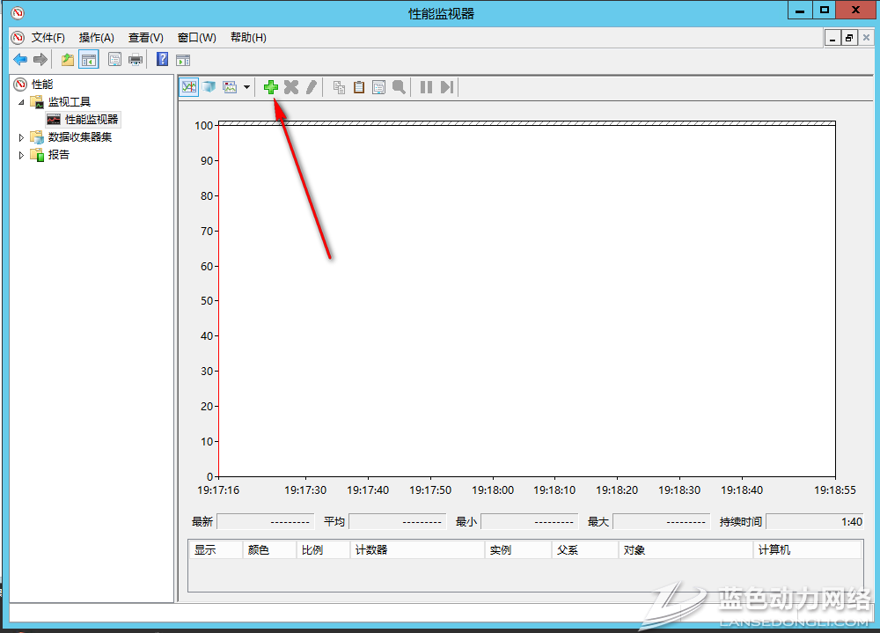Click the View Log Data icon
Image resolution: width=880 pixels, height=633 pixels.
209,87
